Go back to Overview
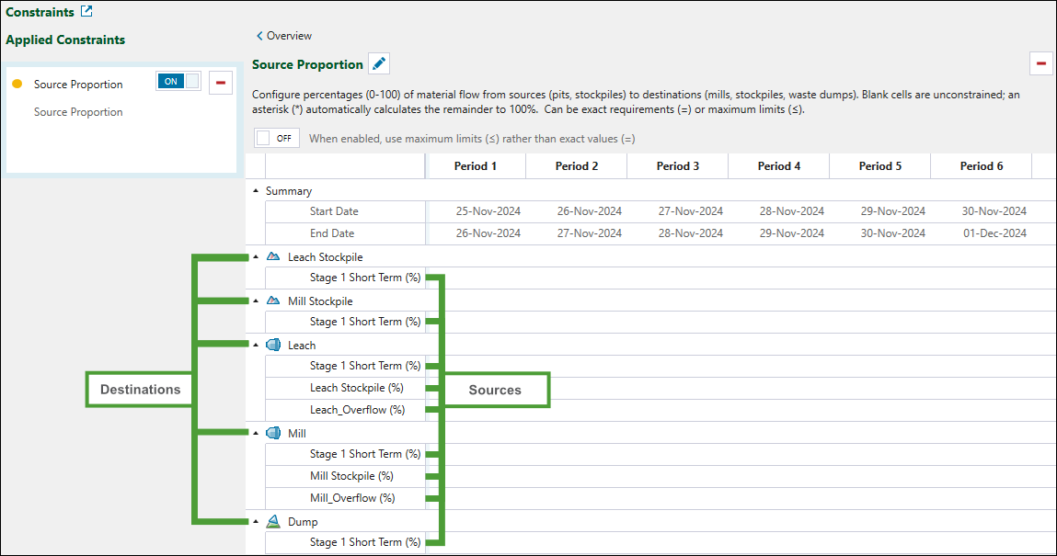This screenshot has height=556, width=1057. tap(283, 36)
